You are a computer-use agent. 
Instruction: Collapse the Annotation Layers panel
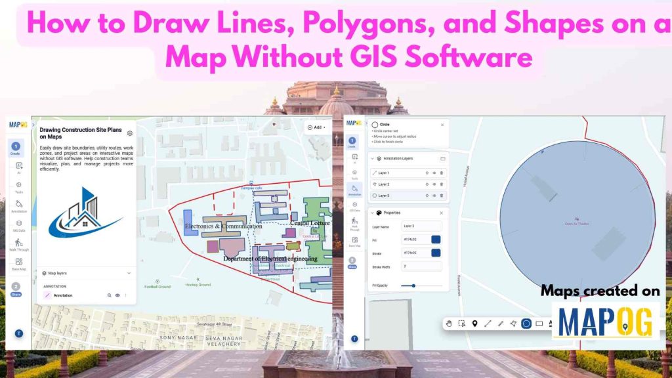[x=372, y=159]
